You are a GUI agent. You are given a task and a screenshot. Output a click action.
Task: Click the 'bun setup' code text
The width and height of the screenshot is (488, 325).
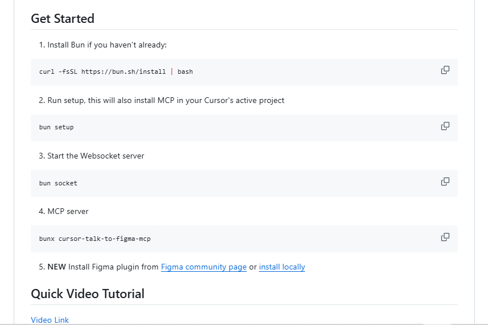pos(57,127)
